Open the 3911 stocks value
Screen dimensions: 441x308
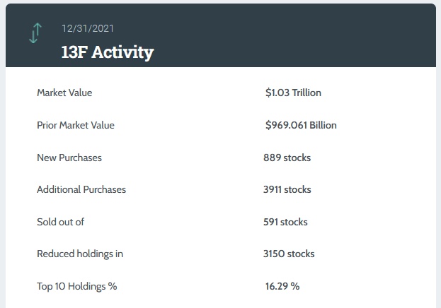(x=287, y=189)
